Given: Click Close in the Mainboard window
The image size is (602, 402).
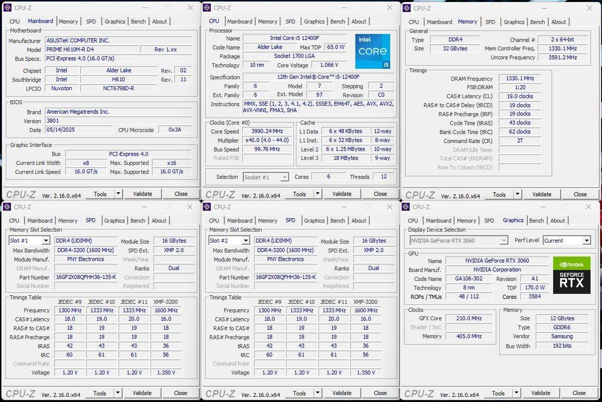Looking at the screenshot, I should 180,193.
